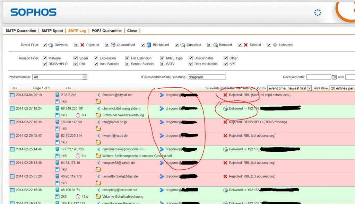
Task: Click the Close tab
Action: (x=132, y=31)
